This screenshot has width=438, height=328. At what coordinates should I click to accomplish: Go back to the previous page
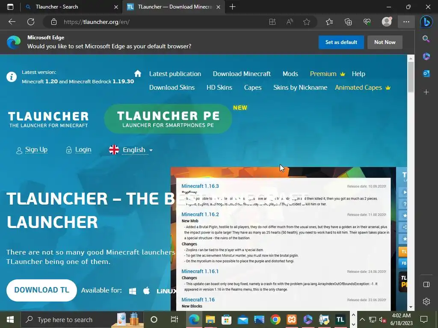[12, 22]
